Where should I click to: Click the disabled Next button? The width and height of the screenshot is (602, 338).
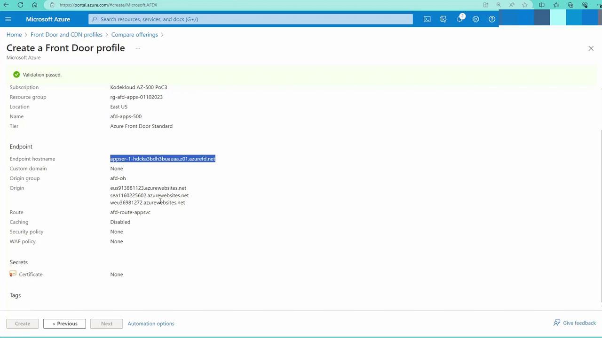(x=107, y=323)
